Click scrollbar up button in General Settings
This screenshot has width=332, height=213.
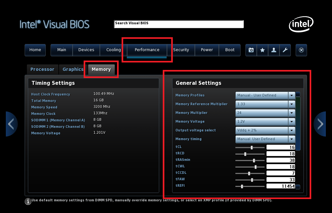pos(298,94)
